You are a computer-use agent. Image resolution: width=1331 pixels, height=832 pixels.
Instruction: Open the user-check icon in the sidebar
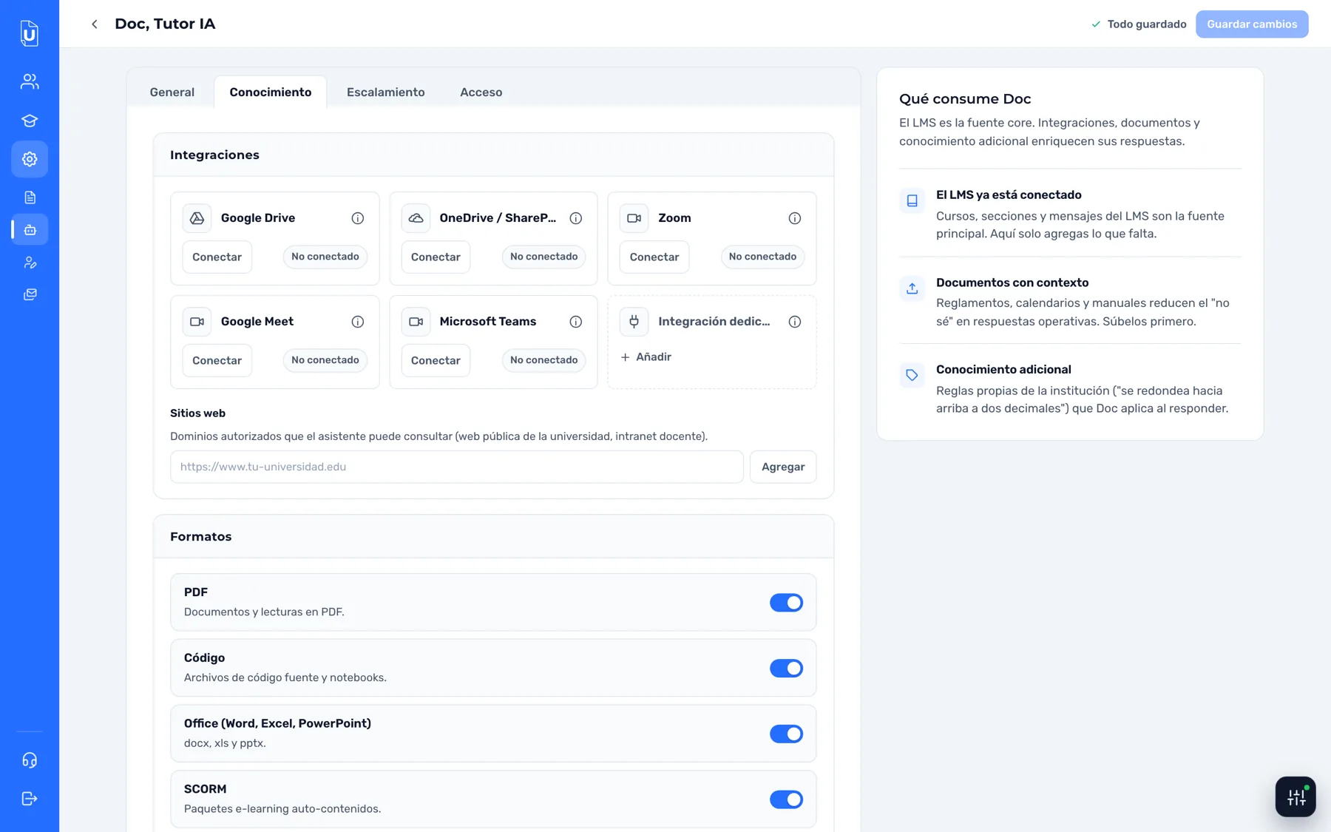[x=30, y=263]
